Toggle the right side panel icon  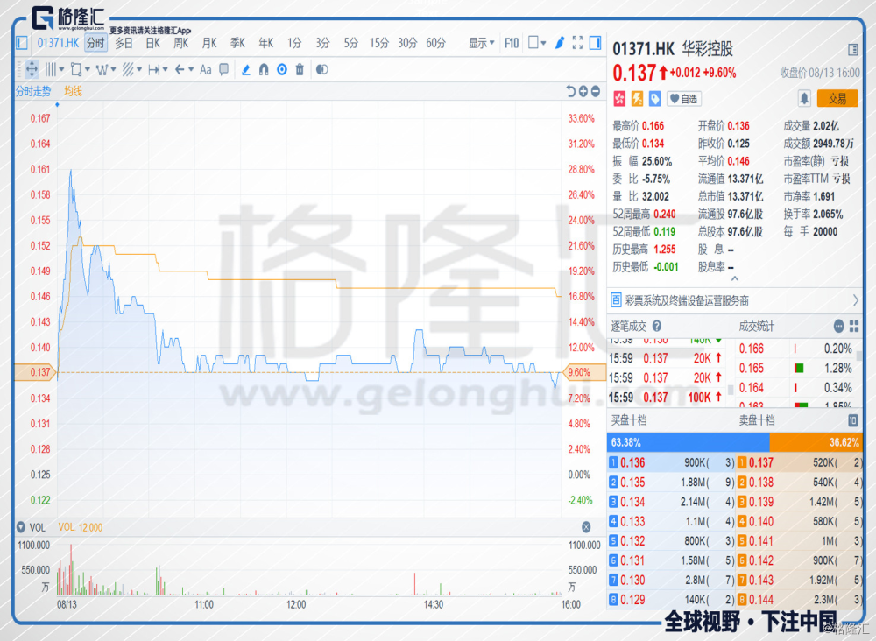(x=596, y=42)
